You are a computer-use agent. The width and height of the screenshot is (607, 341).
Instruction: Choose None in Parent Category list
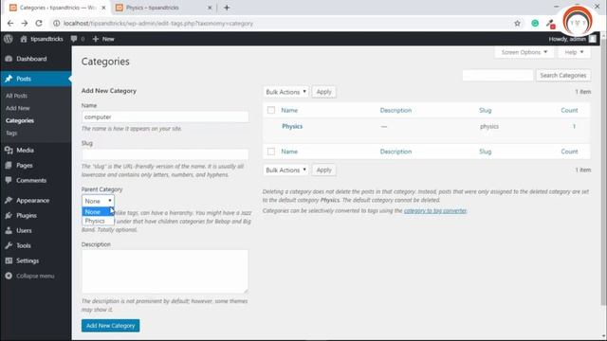point(98,212)
